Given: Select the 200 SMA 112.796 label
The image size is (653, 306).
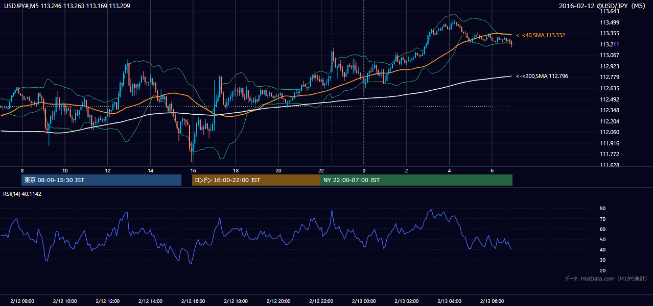Looking at the screenshot, I should point(542,76).
